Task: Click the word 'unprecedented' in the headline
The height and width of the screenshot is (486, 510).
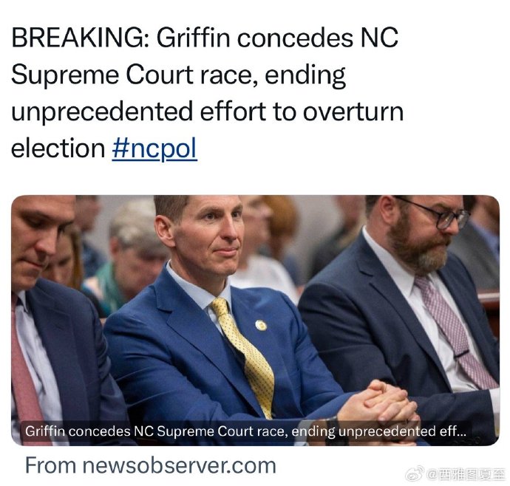Action: click(102, 112)
